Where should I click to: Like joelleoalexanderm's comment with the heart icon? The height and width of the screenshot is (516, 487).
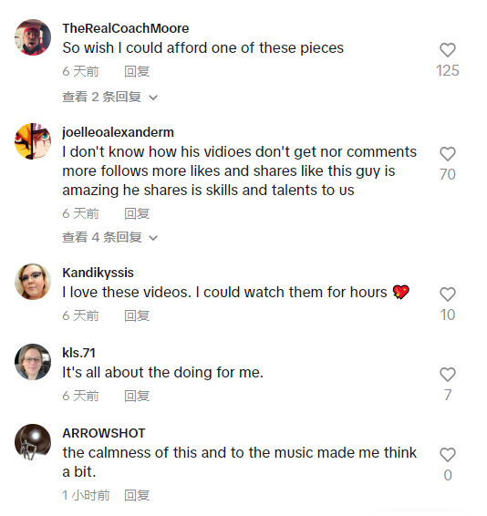click(448, 154)
